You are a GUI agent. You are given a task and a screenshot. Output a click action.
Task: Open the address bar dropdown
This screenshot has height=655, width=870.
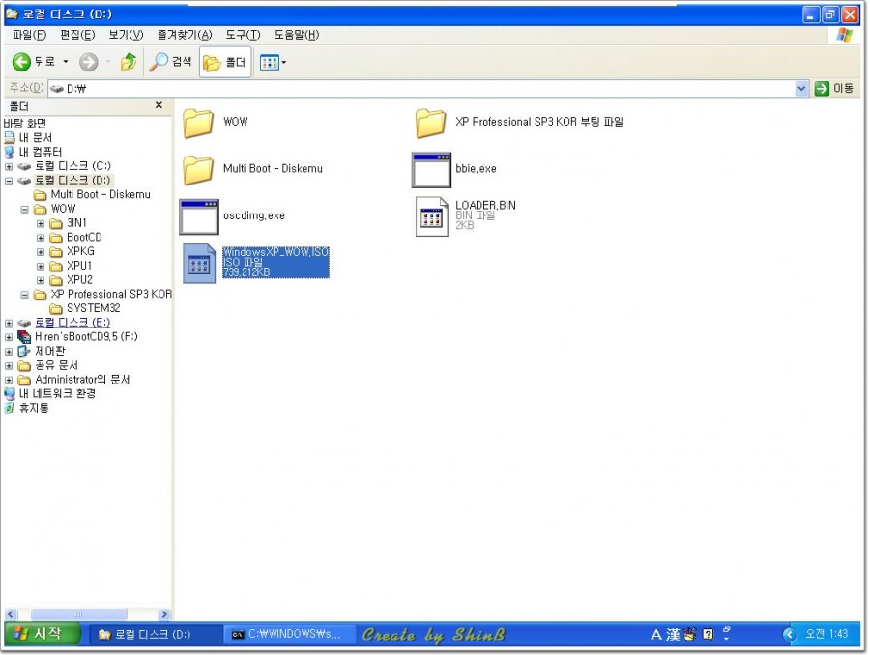[x=801, y=88]
